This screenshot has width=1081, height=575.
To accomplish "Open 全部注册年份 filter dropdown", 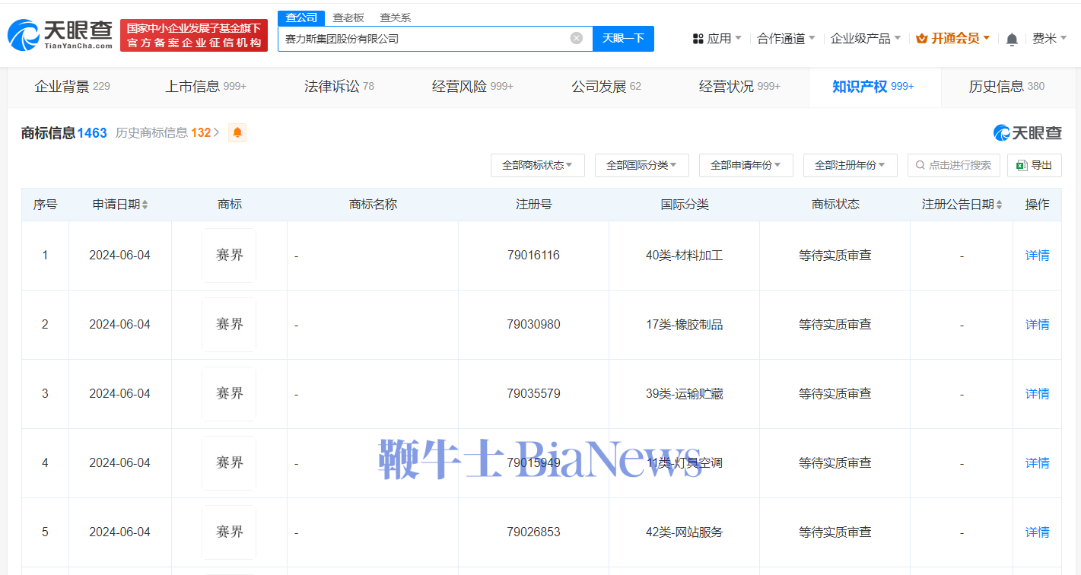I will pos(850,165).
